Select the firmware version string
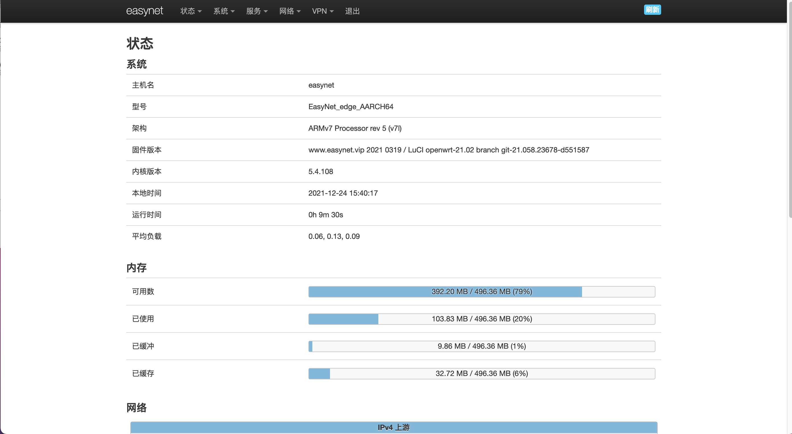The width and height of the screenshot is (792, 434). click(x=449, y=150)
